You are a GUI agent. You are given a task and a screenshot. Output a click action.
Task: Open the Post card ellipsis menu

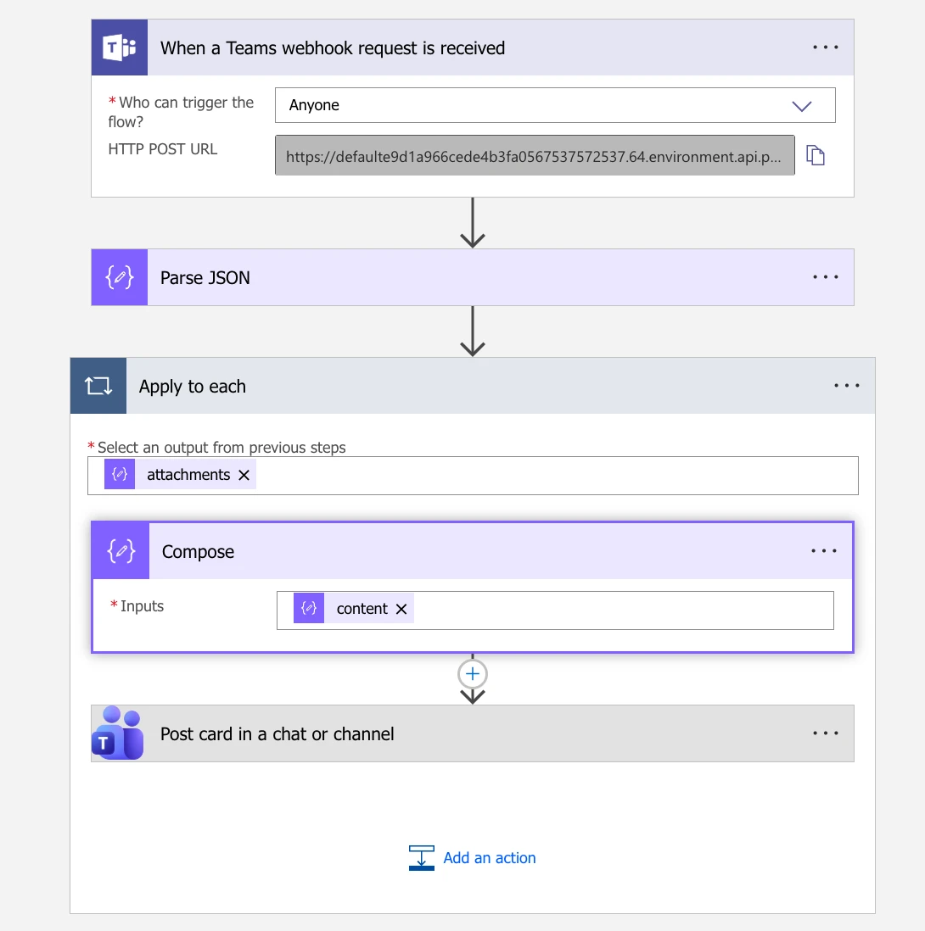(825, 733)
